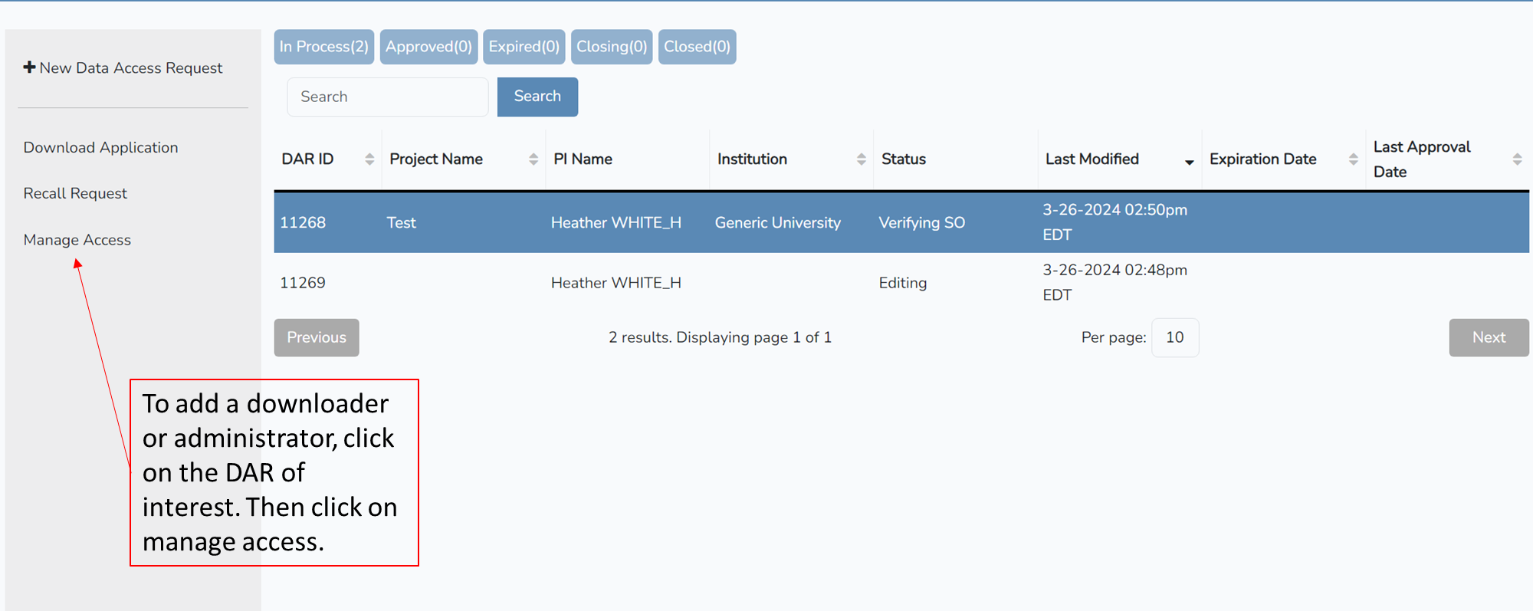This screenshot has width=1533, height=611.
Task: Show the Expired(0) requests tab
Action: pyautogui.click(x=524, y=47)
